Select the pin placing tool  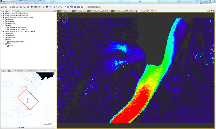[54, 7]
